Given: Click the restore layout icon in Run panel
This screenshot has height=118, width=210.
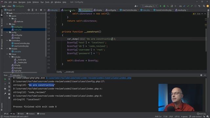Looking at the screenshot, I should click(5, 89).
